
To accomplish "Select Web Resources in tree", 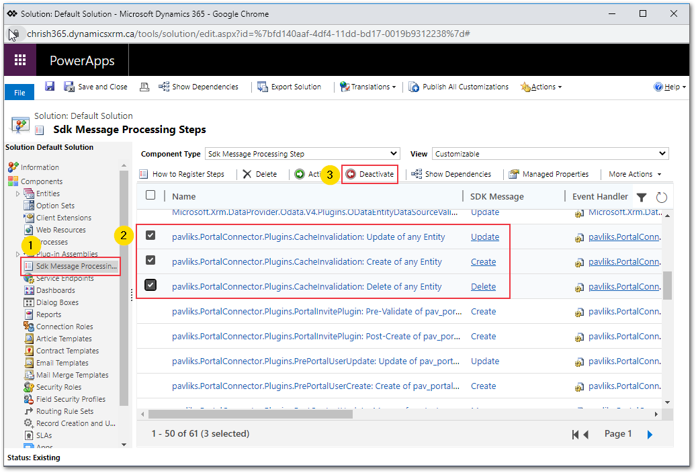I will pos(61,230).
